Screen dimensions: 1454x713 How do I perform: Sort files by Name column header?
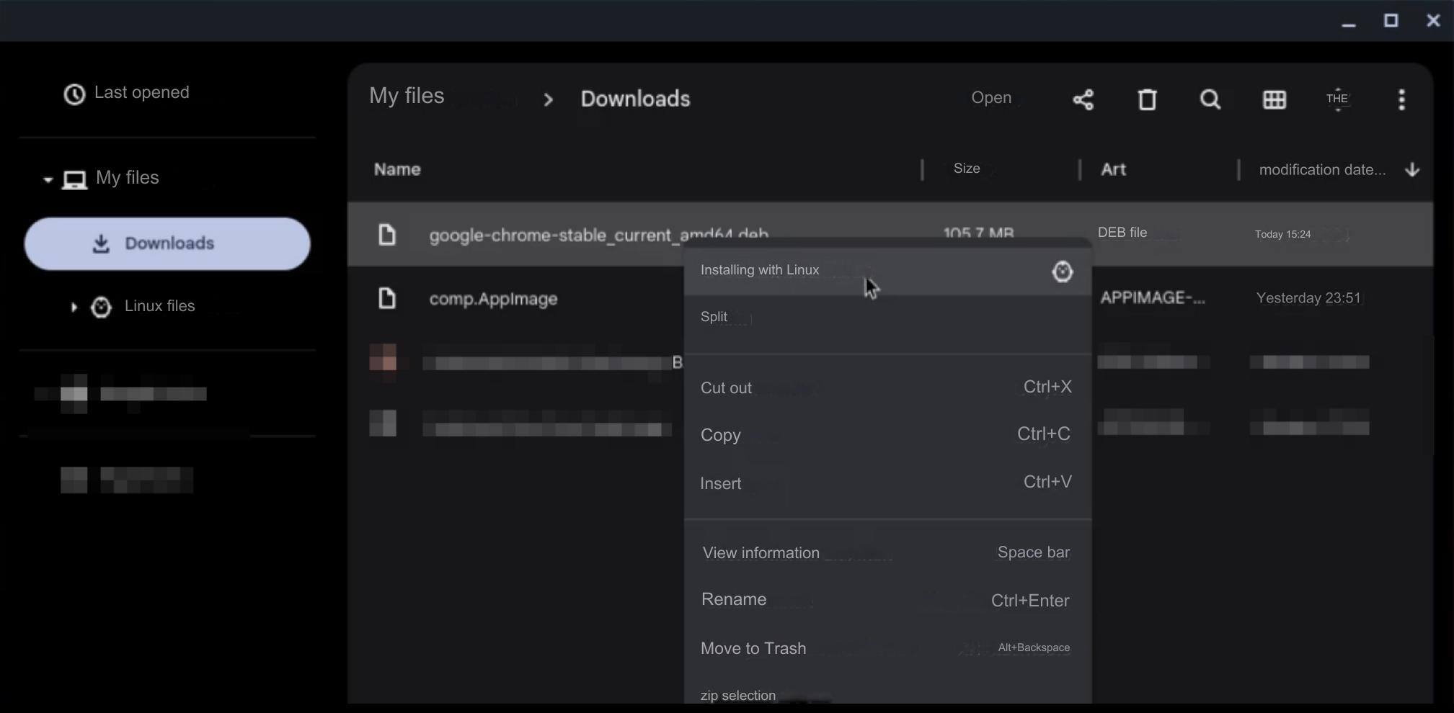[397, 170]
